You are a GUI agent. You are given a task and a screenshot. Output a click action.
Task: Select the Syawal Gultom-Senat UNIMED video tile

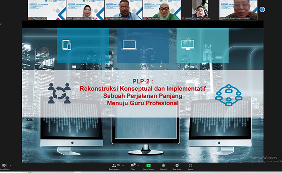click(x=238, y=10)
